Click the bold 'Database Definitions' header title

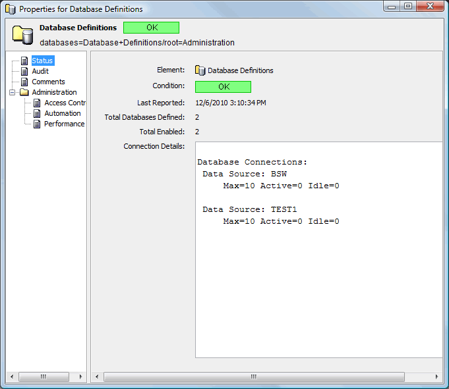(x=78, y=28)
